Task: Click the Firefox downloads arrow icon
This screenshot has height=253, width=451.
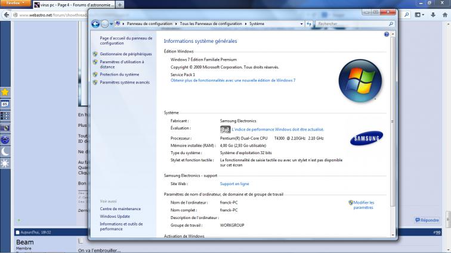Action: [x=433, y=15]
